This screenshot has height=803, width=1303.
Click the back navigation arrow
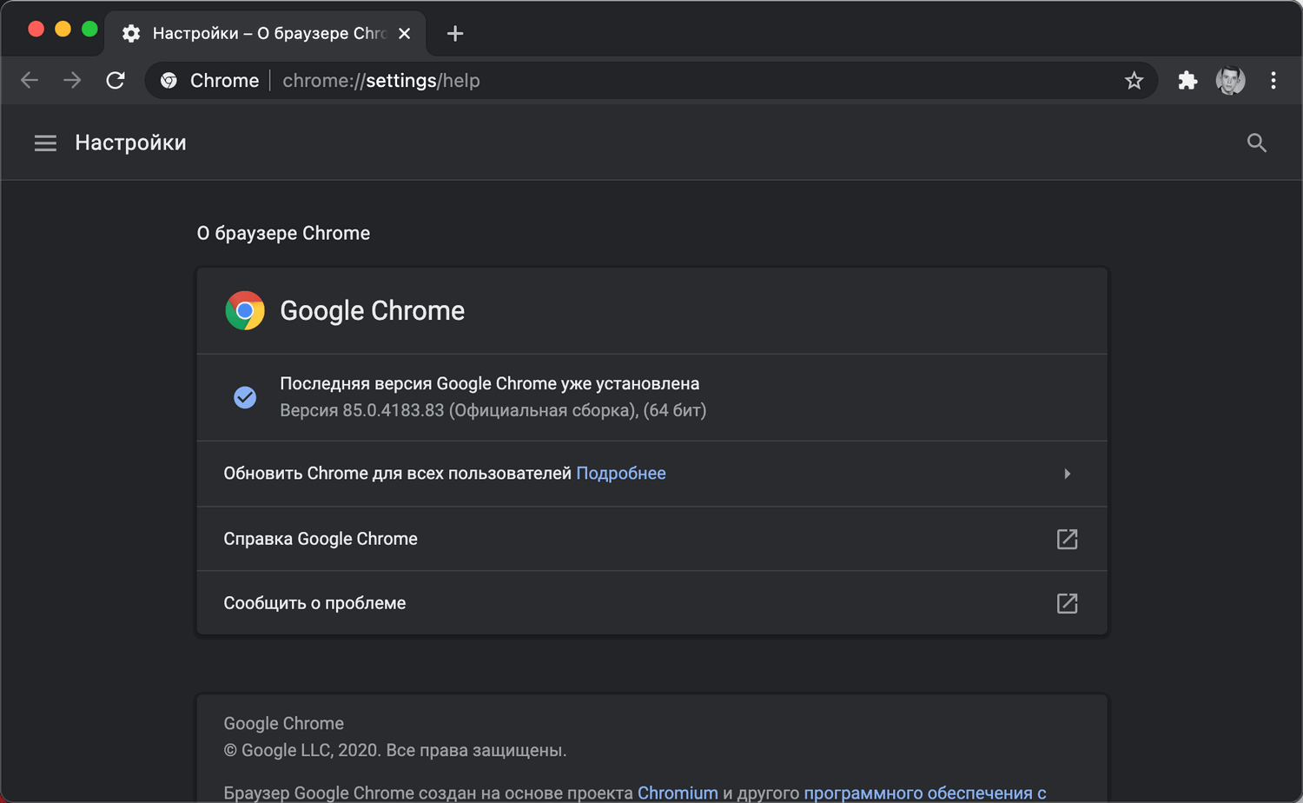click(29, 80)
